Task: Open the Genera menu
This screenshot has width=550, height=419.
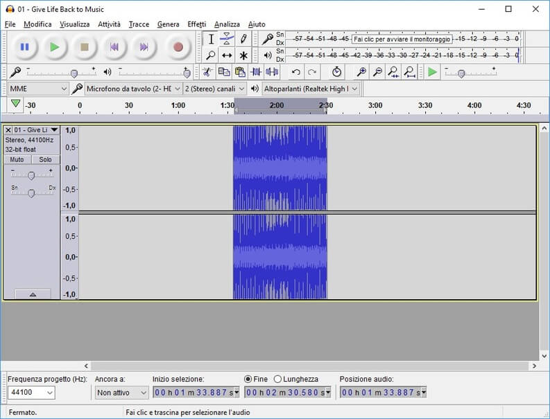Action: point(168,24)
